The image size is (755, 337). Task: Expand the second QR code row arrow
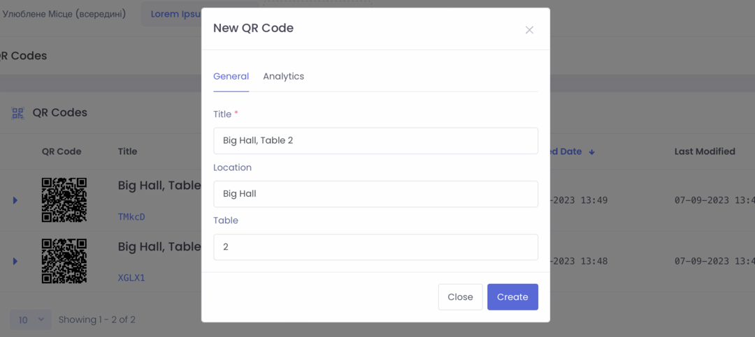[x=15, y=261]
